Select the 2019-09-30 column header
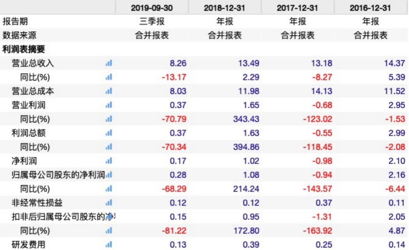The height and width of the screenshot is (250, 409). pyautogui.click(x=151, y=8)
